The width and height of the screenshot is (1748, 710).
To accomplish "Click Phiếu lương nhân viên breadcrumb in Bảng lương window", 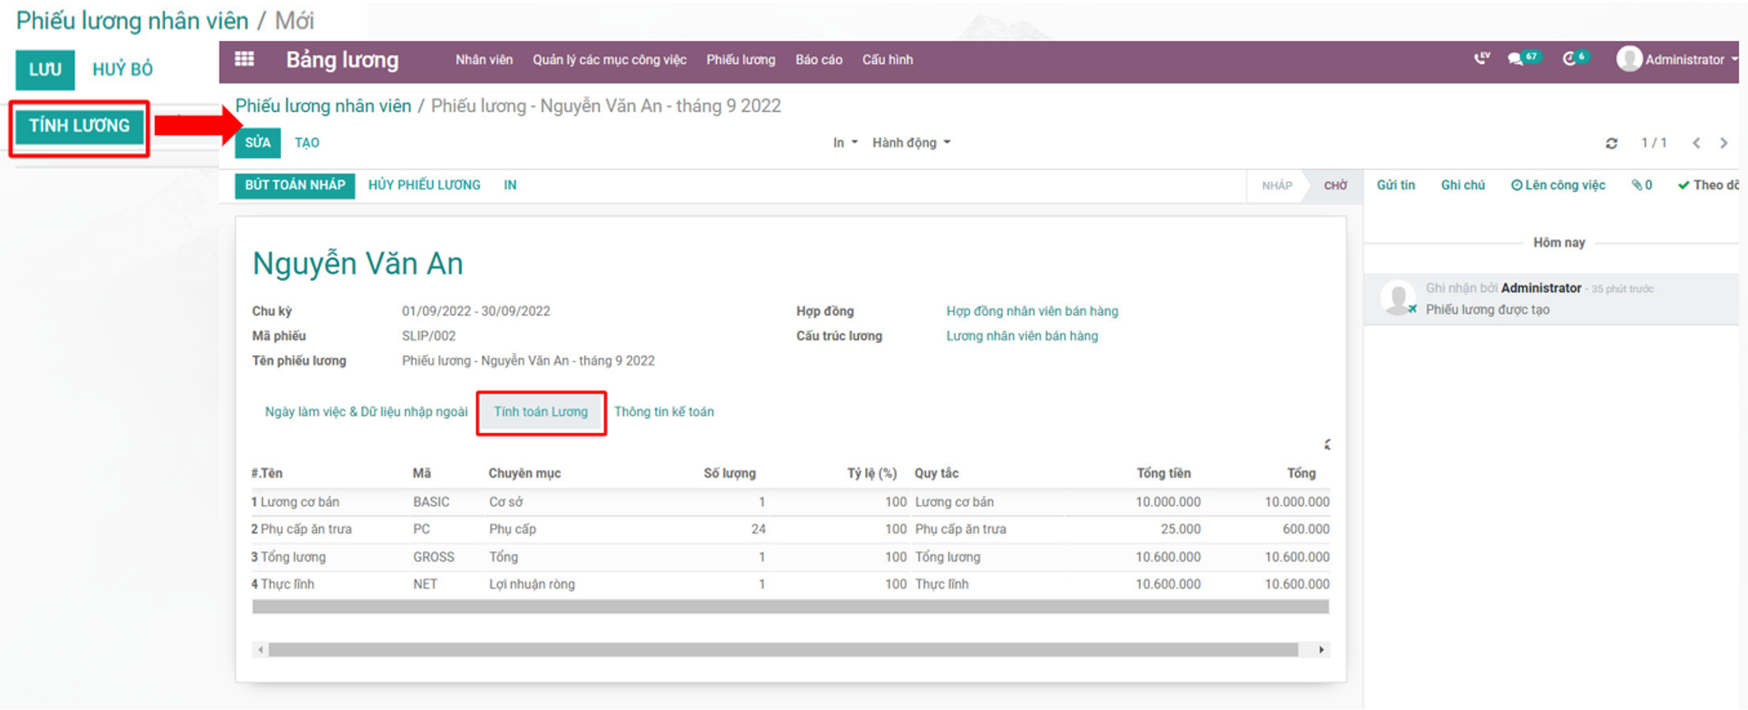I will click(x=323, y=106).
